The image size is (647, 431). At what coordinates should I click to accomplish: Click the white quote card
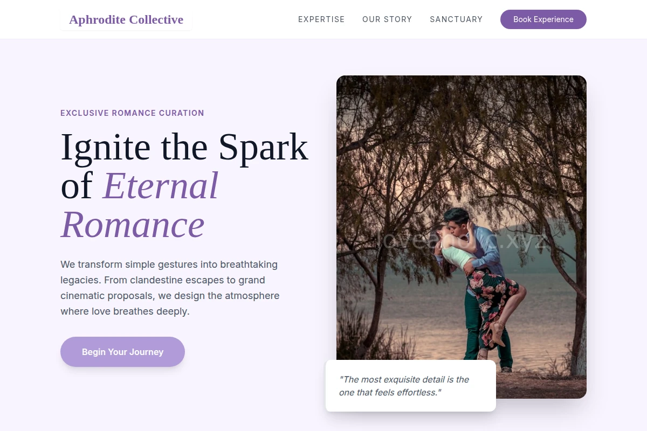pyautogui.click(x=411, y=386)
